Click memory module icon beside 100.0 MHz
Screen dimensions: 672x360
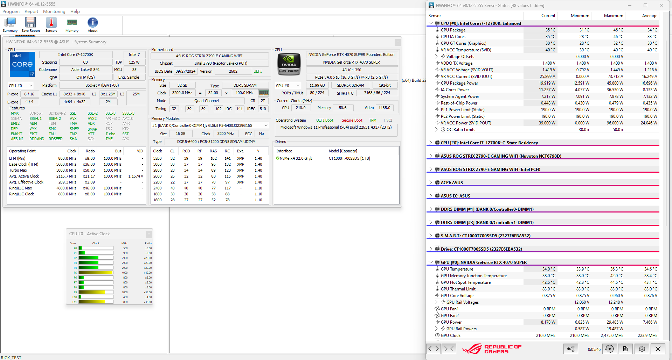click(263, 93)
